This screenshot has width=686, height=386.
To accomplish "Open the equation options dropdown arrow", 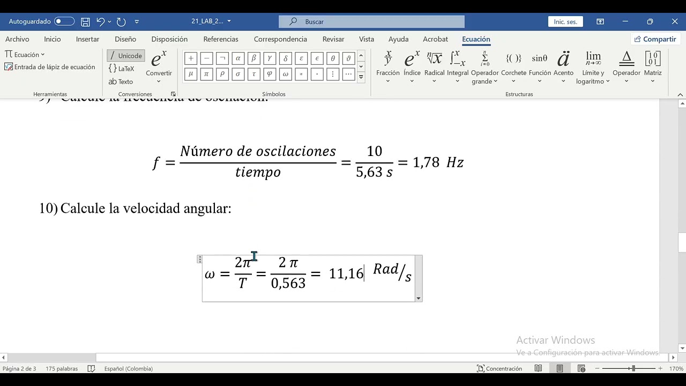I will click(x=419, y=298).
